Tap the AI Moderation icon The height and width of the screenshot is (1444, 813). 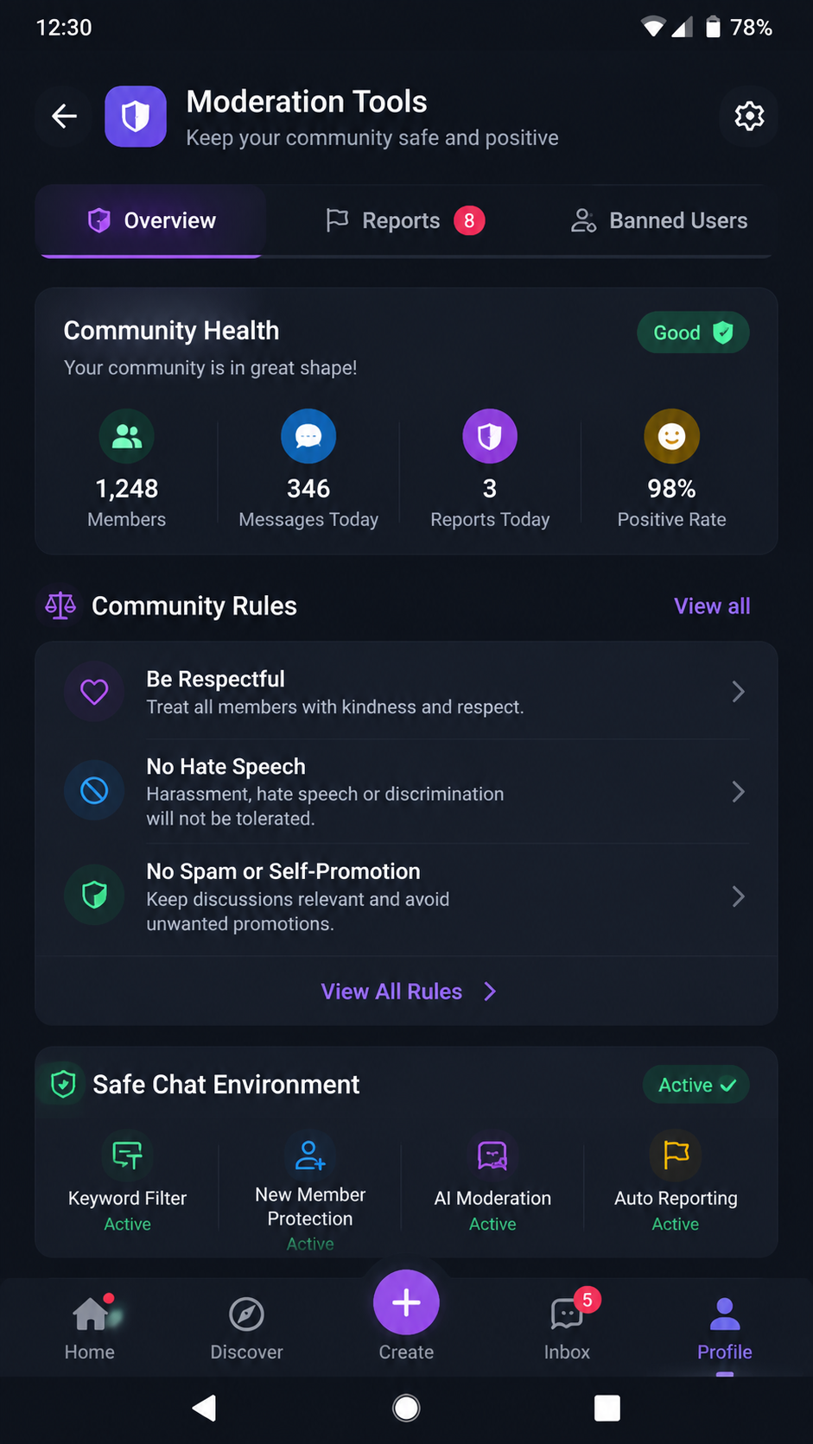[492, 1155]
